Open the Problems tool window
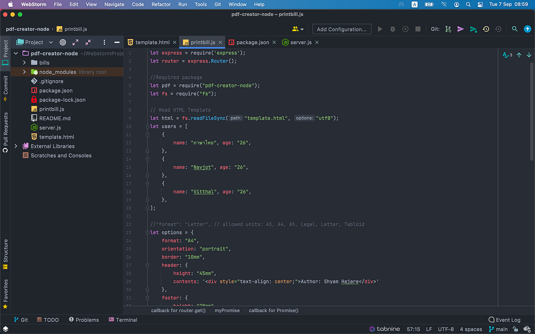The image size is (535, 334). 84,320
